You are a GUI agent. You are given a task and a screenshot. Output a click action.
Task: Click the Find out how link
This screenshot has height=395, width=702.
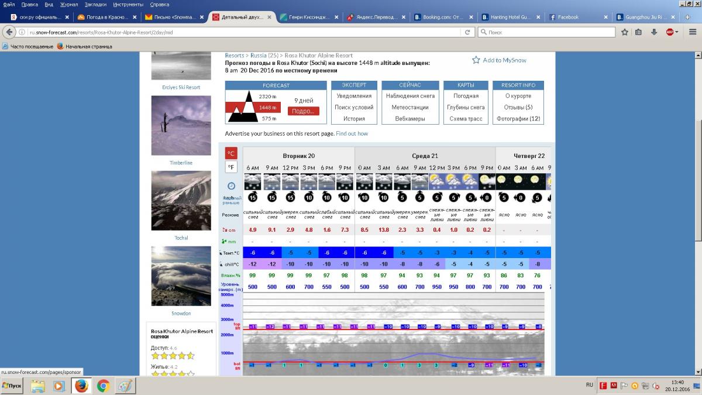click(352, 133)
